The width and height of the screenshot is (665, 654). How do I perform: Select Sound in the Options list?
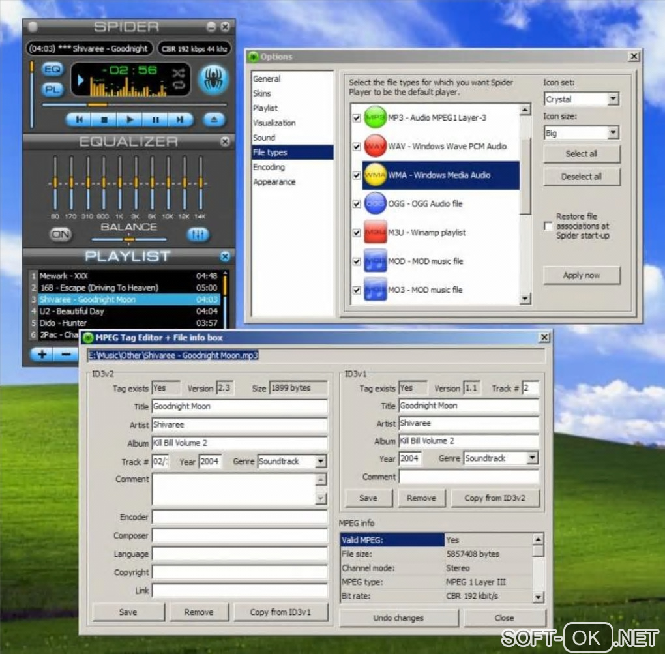[x=264, y=138]
